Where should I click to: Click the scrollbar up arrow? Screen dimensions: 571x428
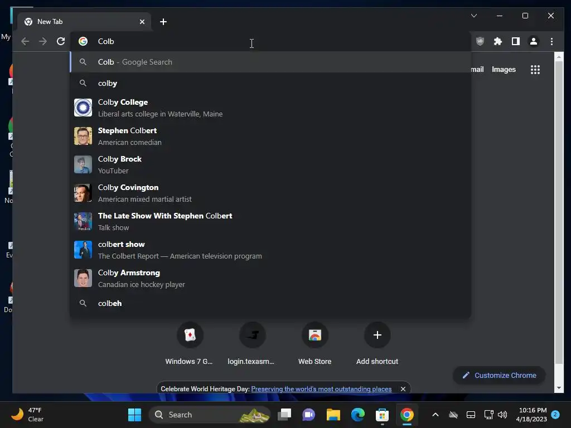tap(559, 57)
